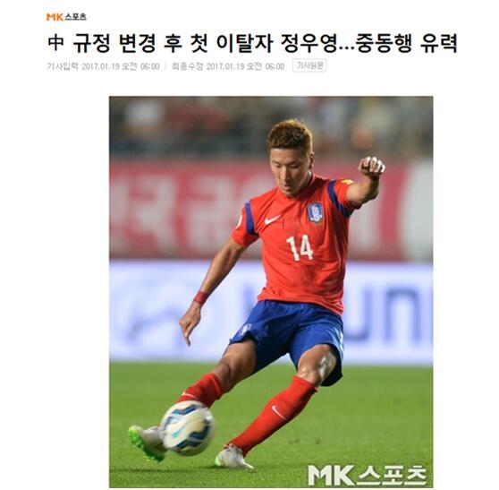Screen dimensions: 499x490
Task: Click the article headline about 정우영
Action: [252, 43]
